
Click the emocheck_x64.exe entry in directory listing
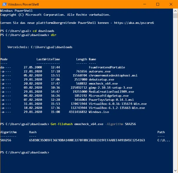(103, 83)
